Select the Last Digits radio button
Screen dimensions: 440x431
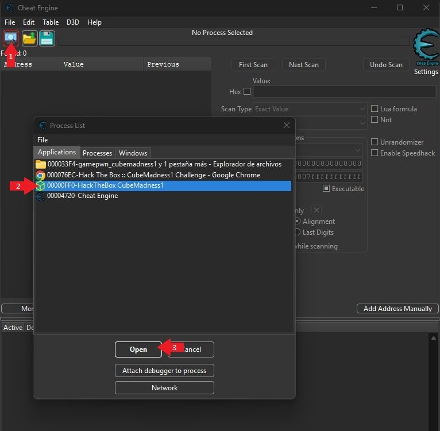coord(298,232)
